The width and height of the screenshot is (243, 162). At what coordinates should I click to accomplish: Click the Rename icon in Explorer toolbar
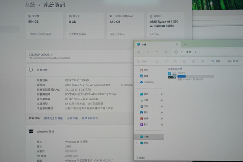pos(184,61)
